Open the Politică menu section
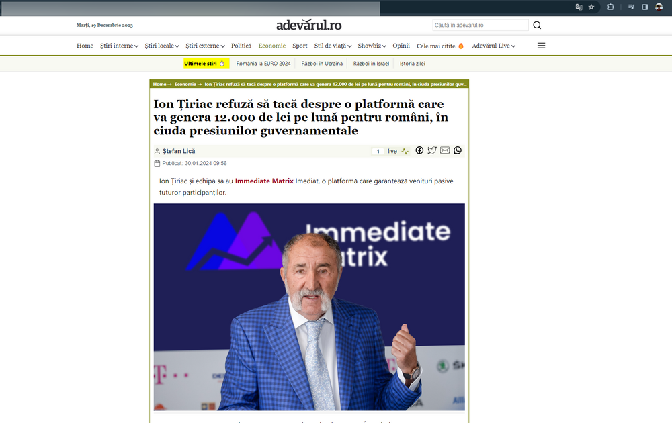 [x=241, y=46]
